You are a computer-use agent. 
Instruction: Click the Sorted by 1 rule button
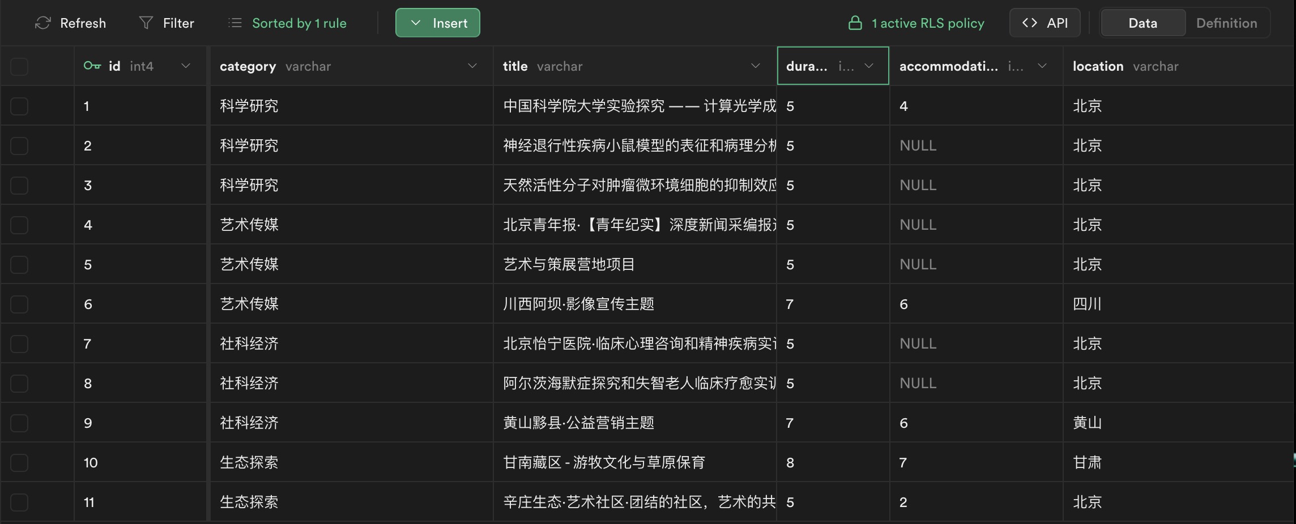click(x=299, y=23)
